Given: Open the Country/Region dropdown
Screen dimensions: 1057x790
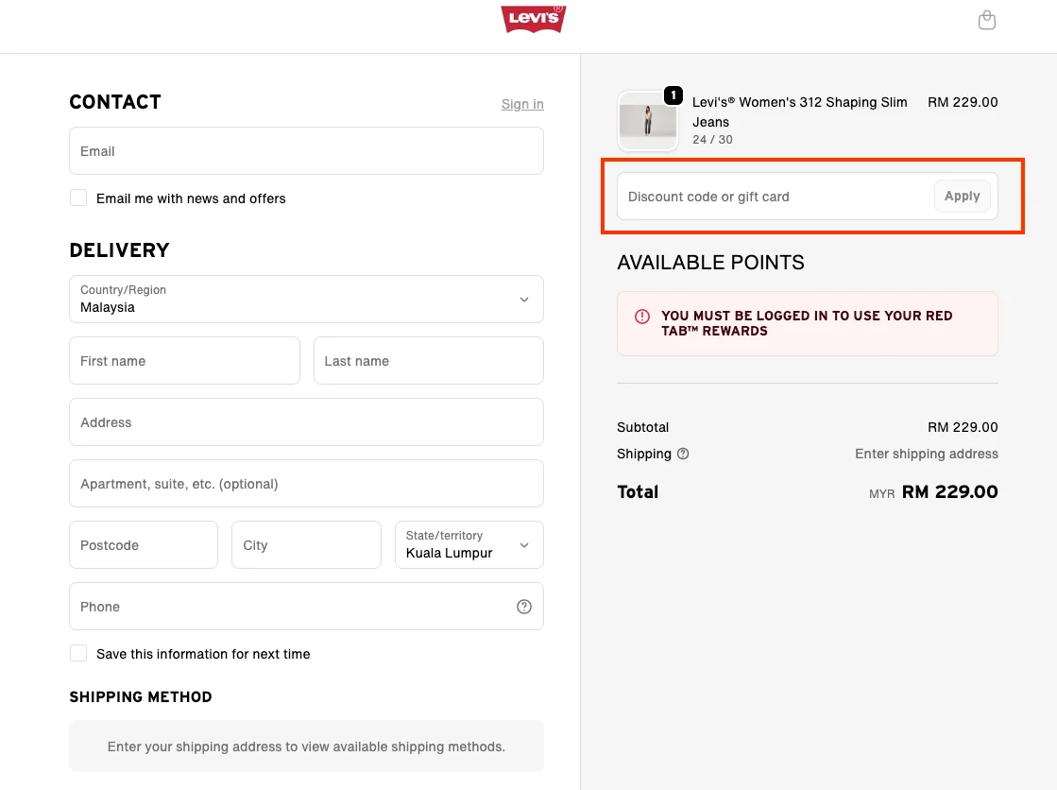Looking at the screenshot, I should (306, 299).
